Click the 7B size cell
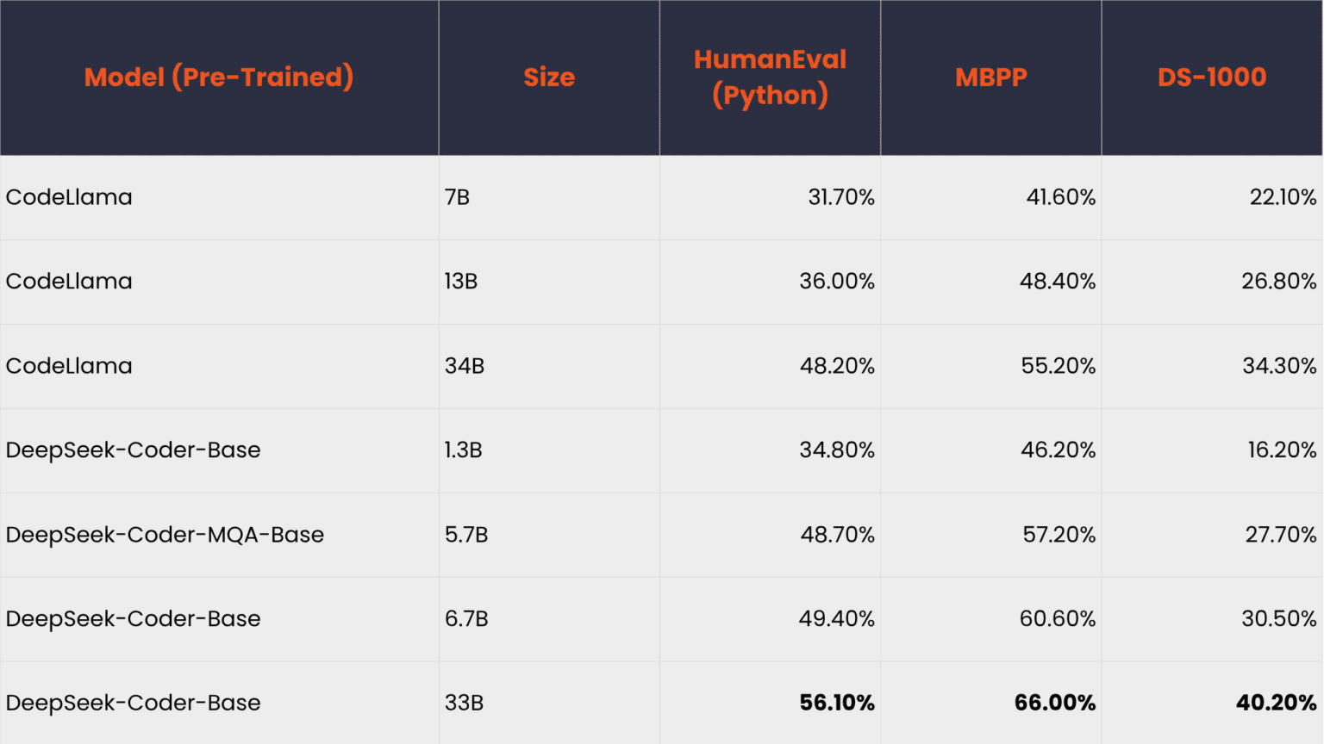 pos(458,197)
